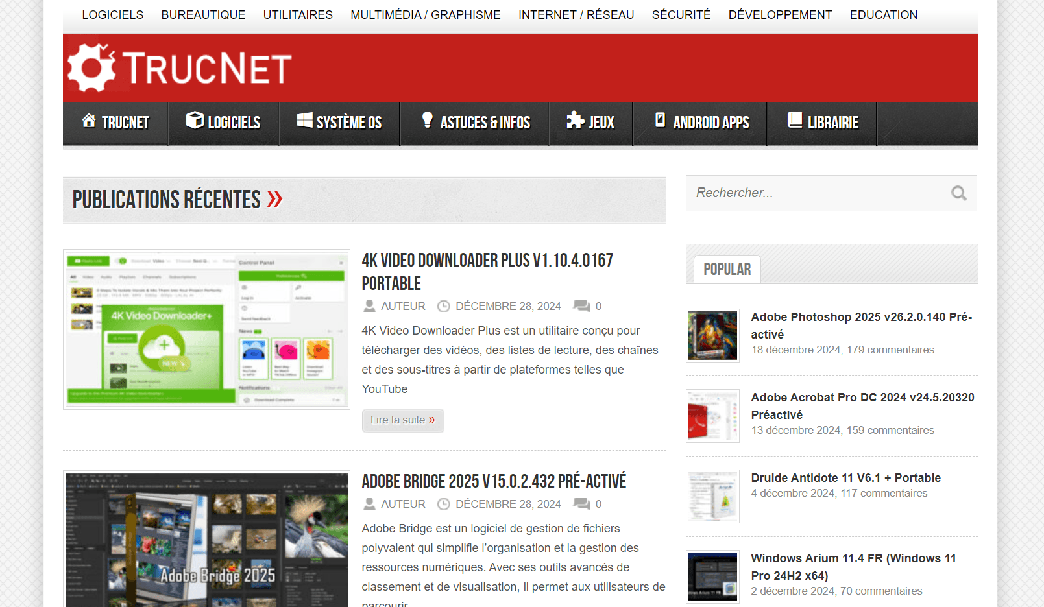
Task: Click the Windows icon on Système OS
Action: click(303, 121)
